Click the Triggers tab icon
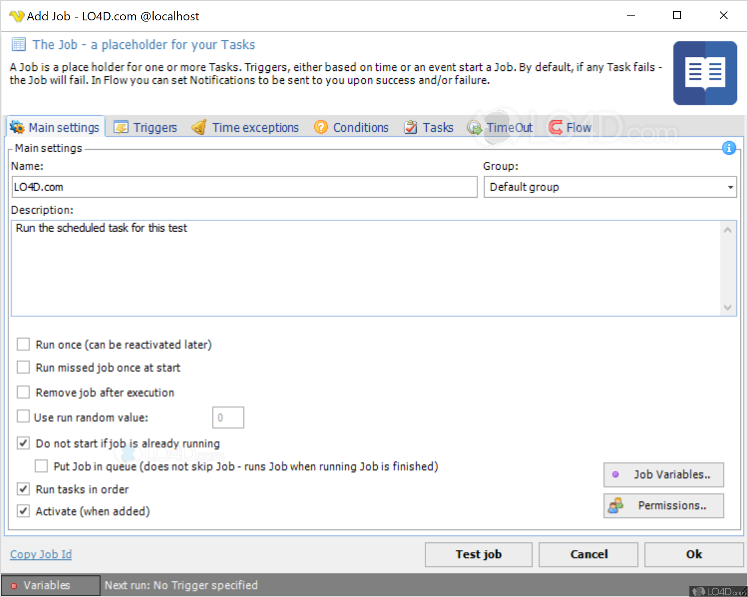 tap(121, 127)
